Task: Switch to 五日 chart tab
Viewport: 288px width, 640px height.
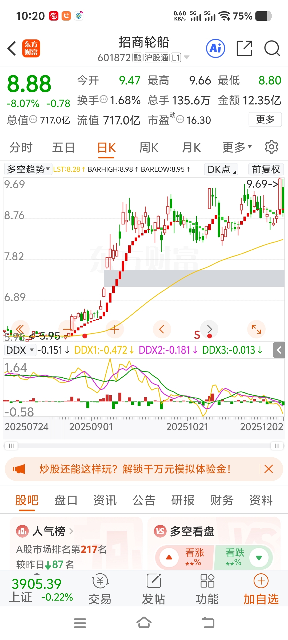Action: [63, 147]
